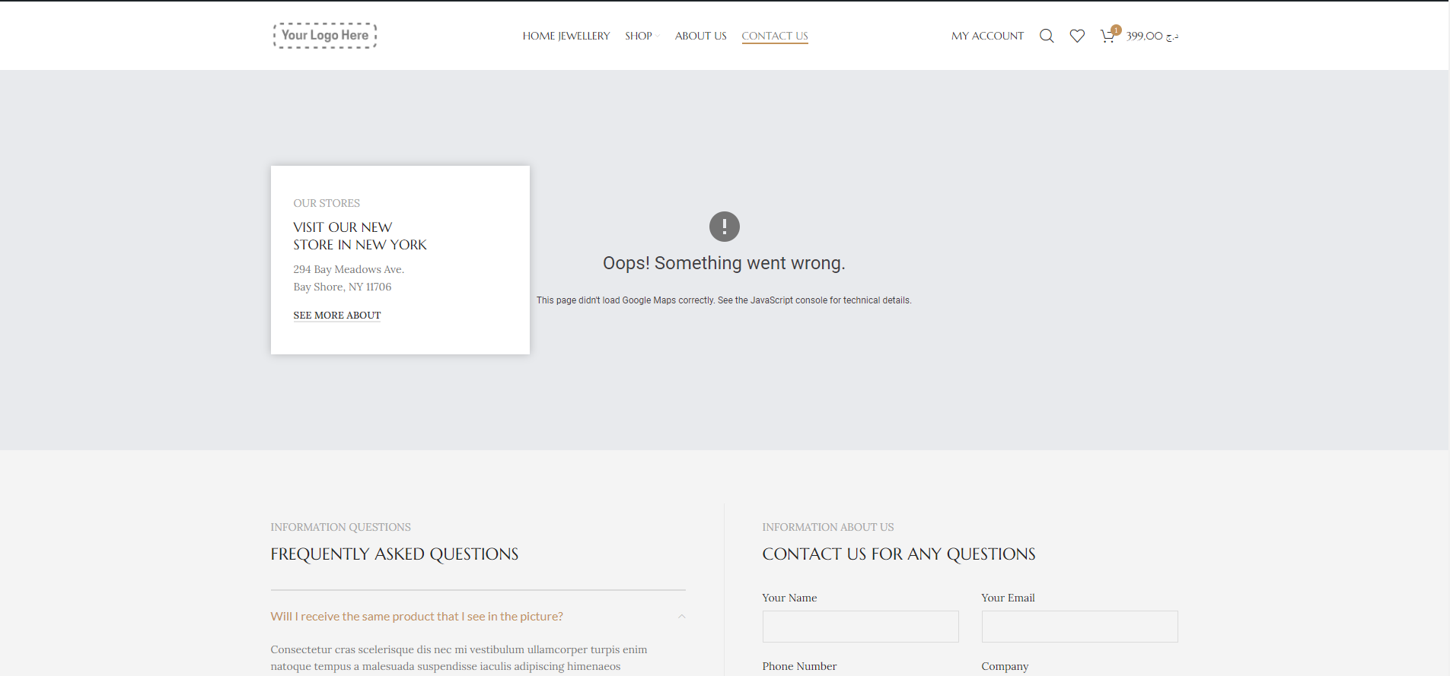
Task: Click the cart total 399,00 amount
Action: pyautogui.click(x=1152, y=36)
